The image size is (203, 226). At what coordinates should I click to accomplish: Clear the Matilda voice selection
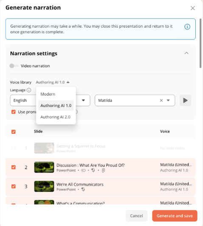coord(161,100)
